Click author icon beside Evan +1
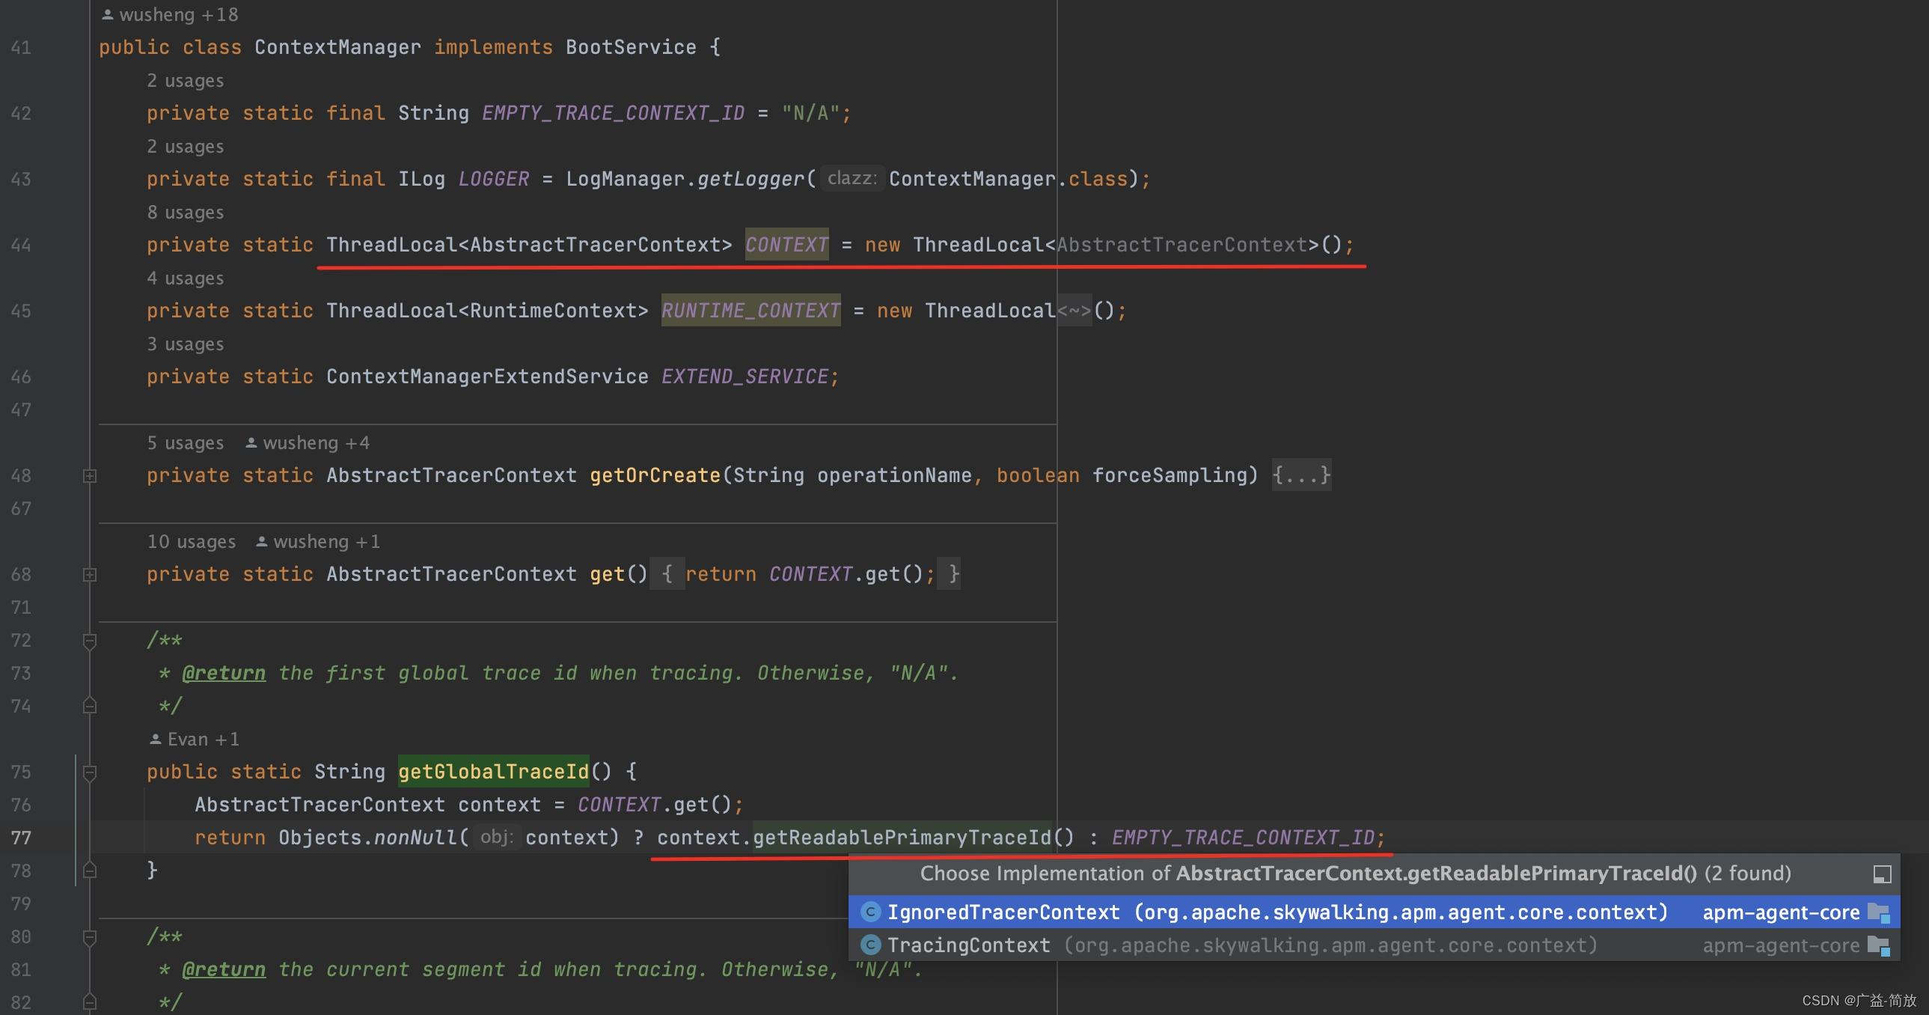The width and height of the screenshot is (1929, 1015). pyautogui.click(x=155, y=740)
